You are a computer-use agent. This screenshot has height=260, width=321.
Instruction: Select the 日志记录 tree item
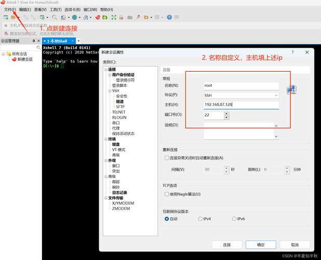click(x=119, y=192)
